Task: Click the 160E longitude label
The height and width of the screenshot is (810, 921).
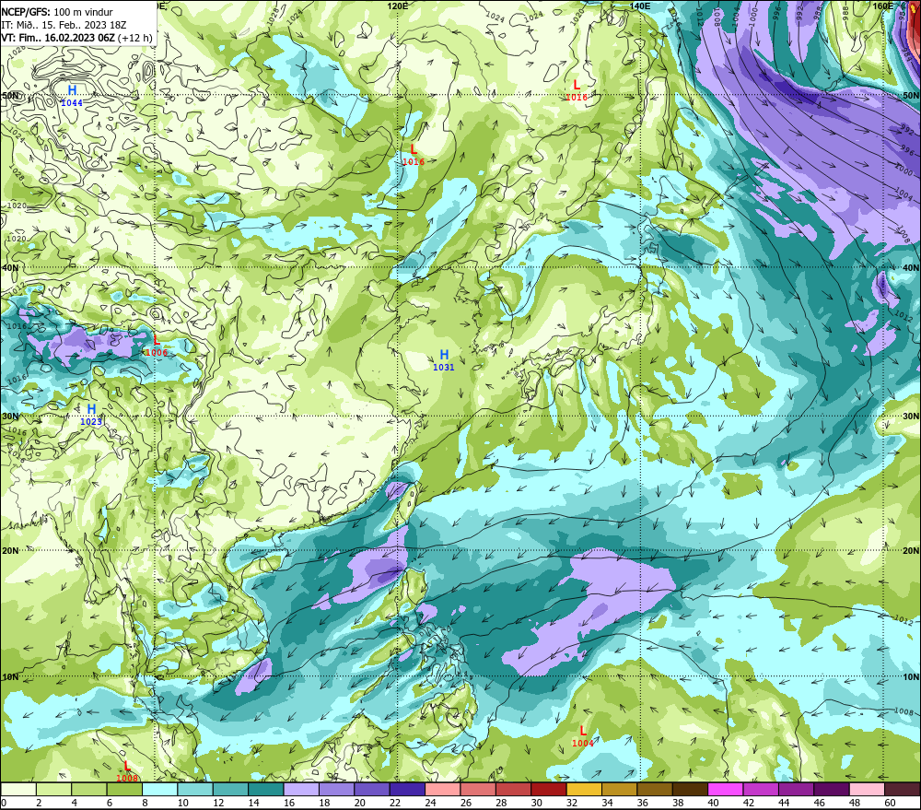Action: (x=882, y=6)
